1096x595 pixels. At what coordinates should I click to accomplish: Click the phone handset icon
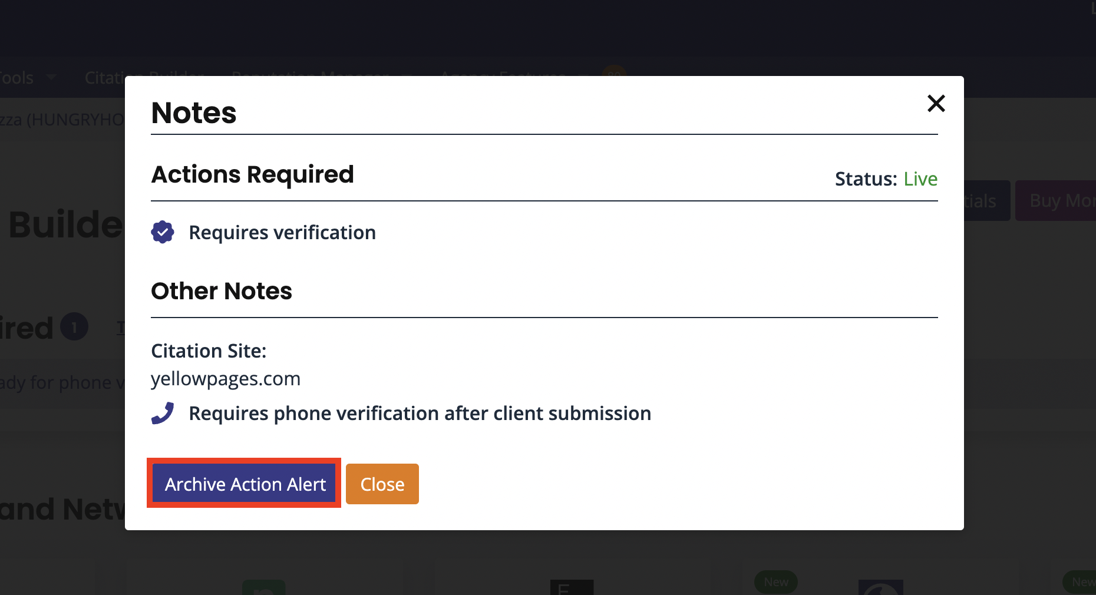[163, 413]
